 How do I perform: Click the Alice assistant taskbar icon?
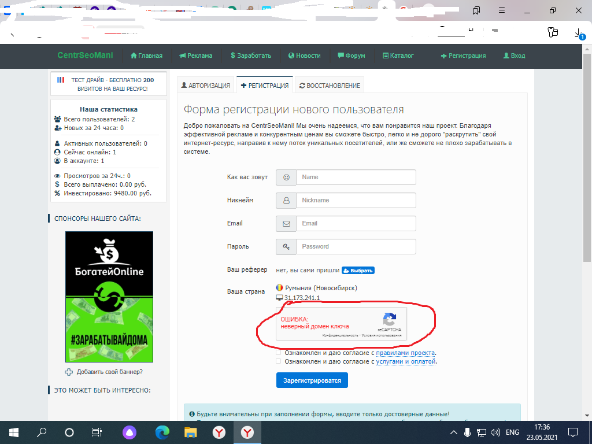point(129,432)
